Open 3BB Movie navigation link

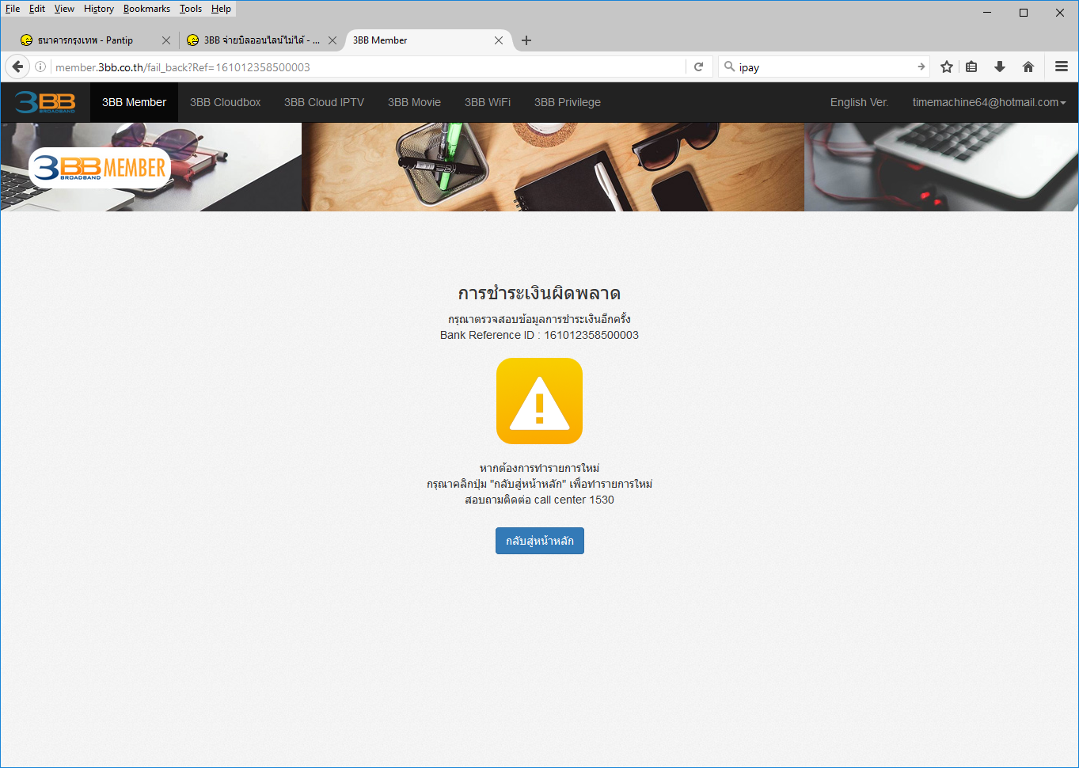point(414,102)
